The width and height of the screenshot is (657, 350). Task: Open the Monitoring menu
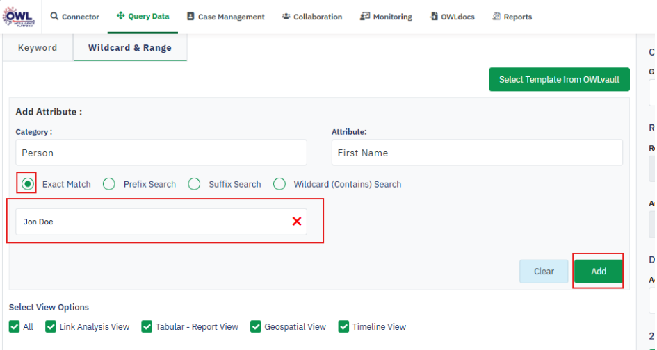click(386, 17)
